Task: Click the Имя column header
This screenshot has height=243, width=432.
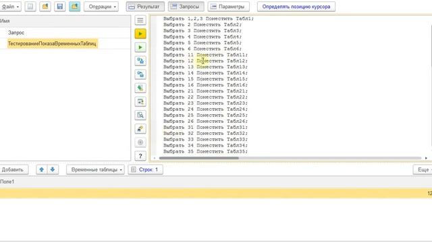Action: coord(65,21)
